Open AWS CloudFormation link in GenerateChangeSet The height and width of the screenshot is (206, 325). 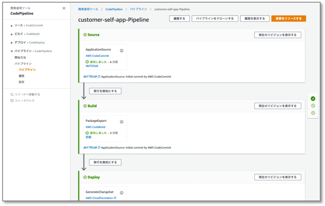click(99, 198)
